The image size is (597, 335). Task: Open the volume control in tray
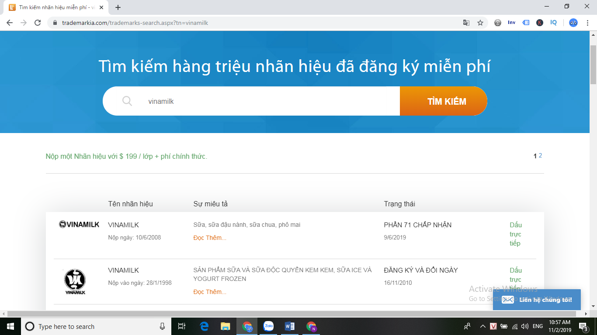[525, 326]
